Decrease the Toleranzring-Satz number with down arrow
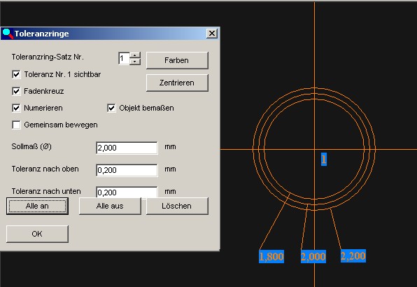The image size is (417, 287). click(135, 62)
